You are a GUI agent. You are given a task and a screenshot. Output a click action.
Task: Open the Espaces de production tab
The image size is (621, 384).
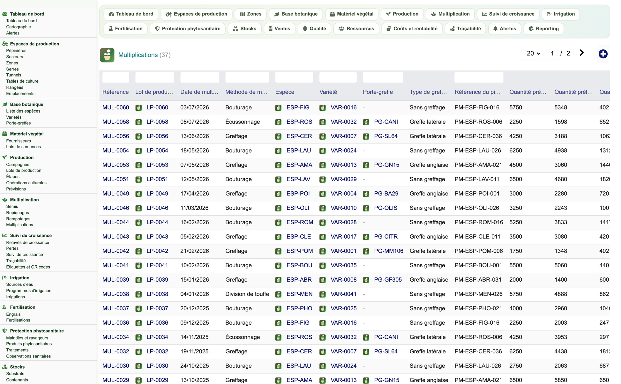[x=196, y=14]
